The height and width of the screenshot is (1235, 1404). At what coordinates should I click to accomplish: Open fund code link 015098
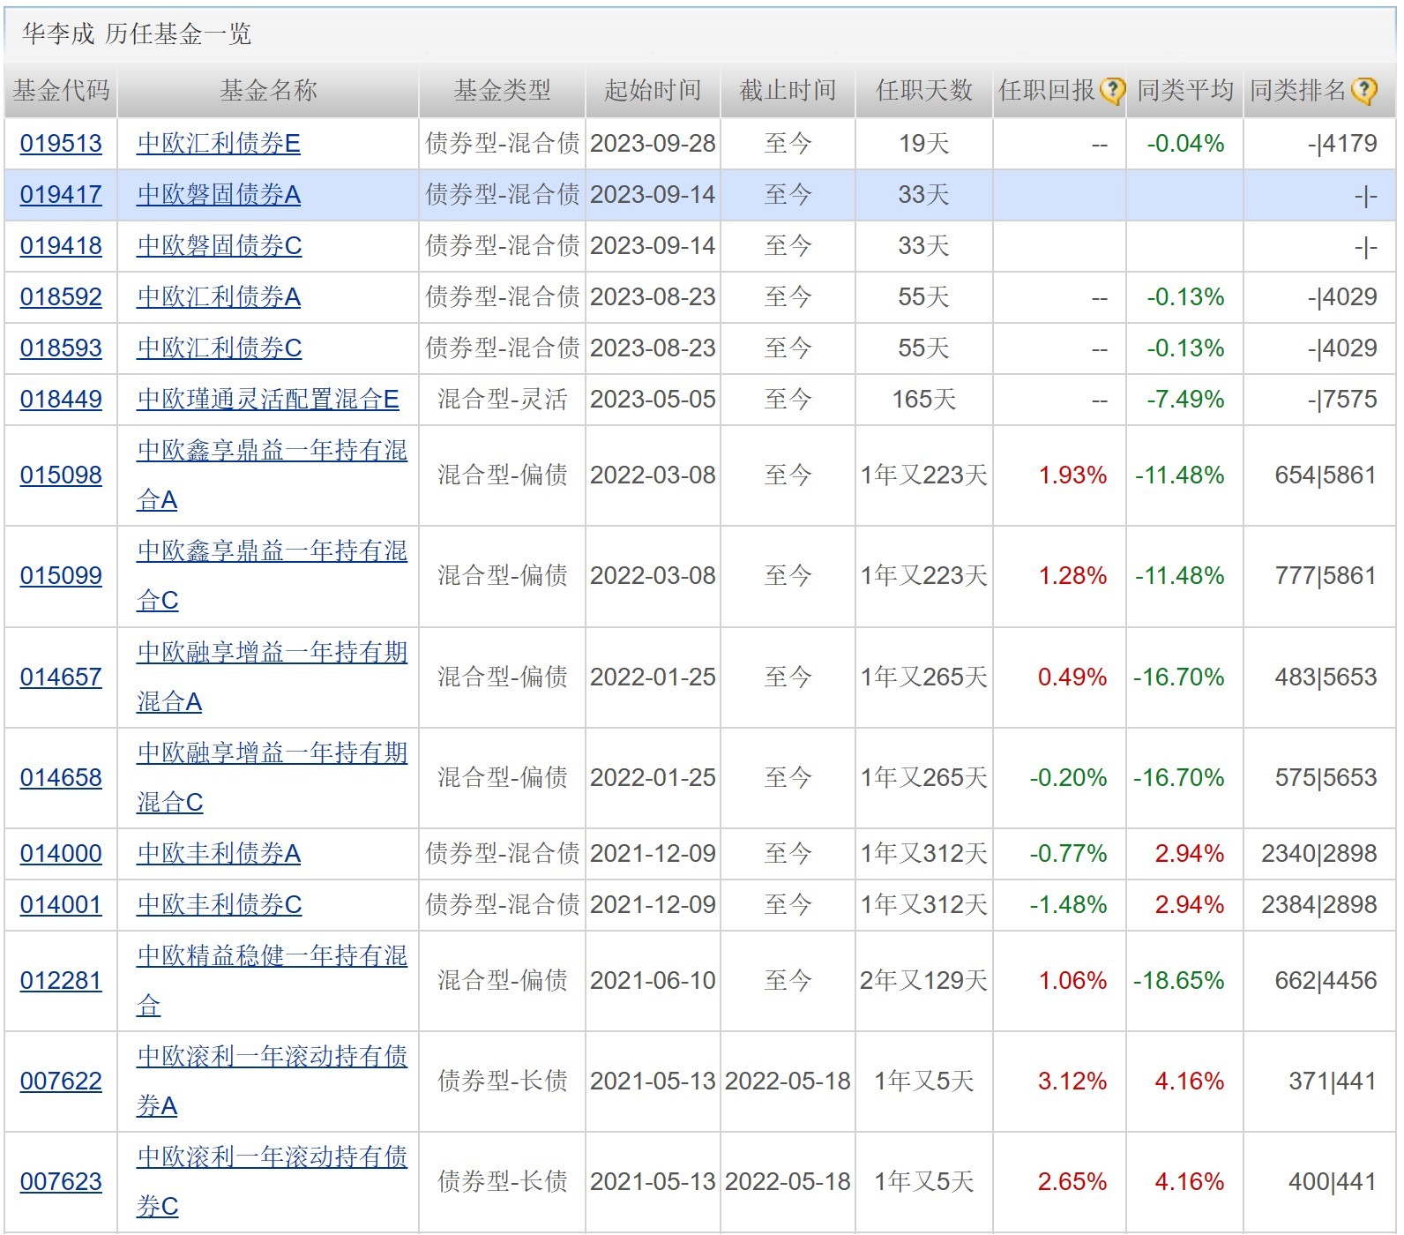click(x=61, y=475)
